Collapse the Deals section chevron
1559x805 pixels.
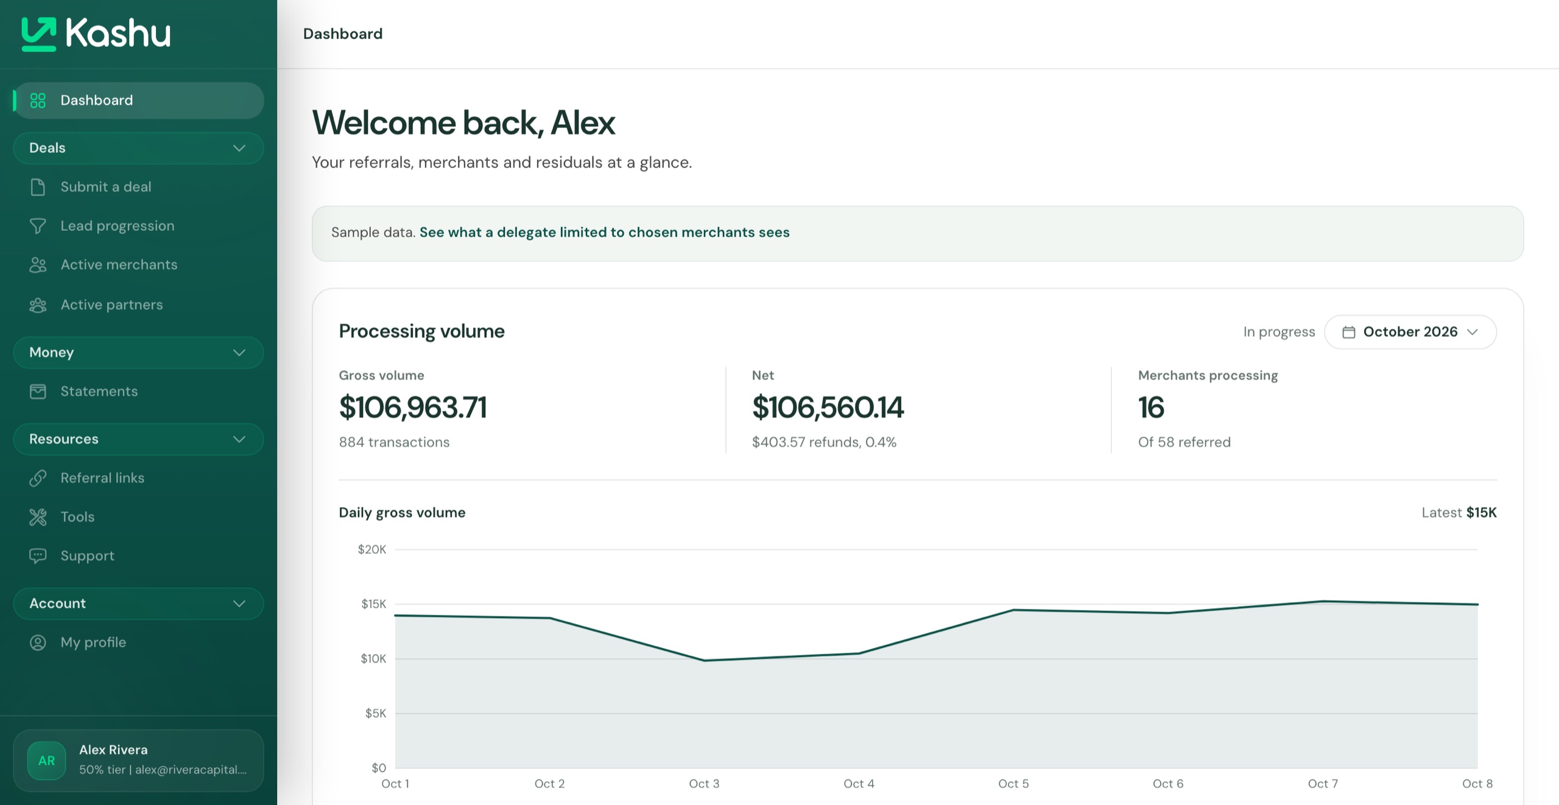click(239, 148)
